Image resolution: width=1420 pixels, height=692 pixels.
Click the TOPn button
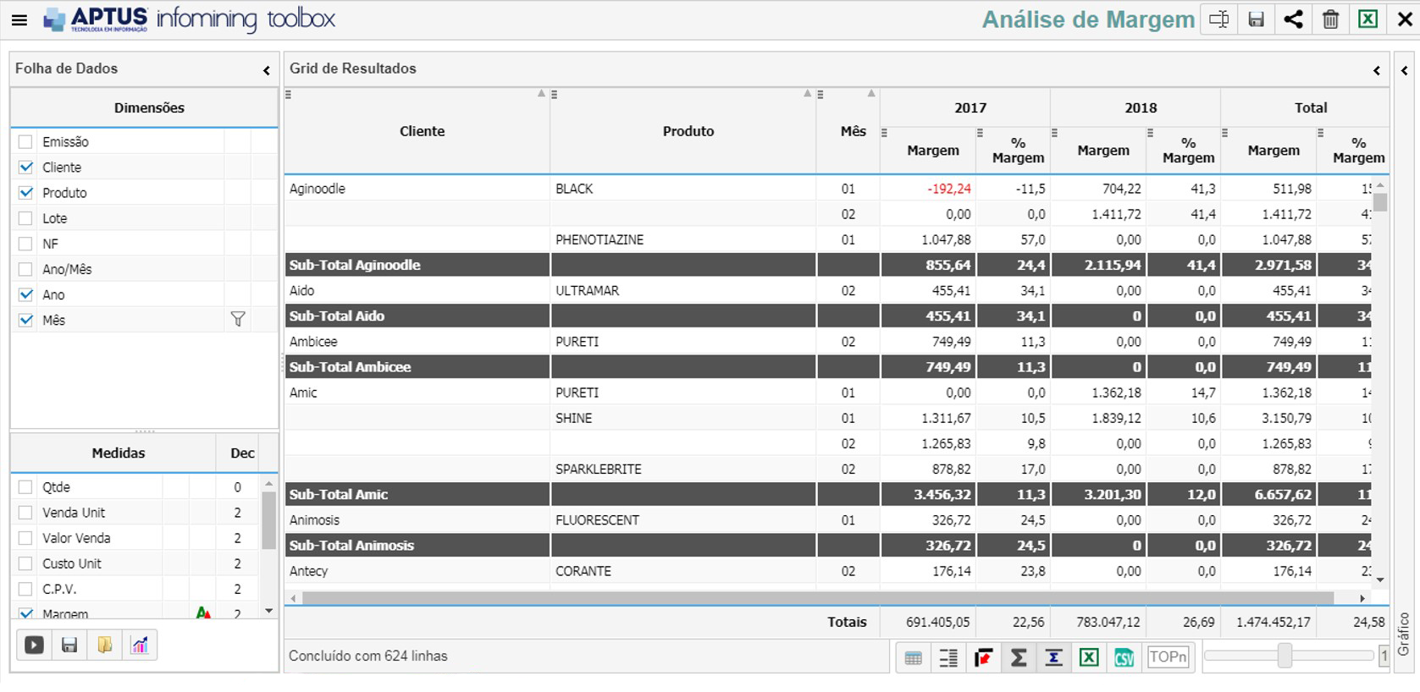point(1168,657)
